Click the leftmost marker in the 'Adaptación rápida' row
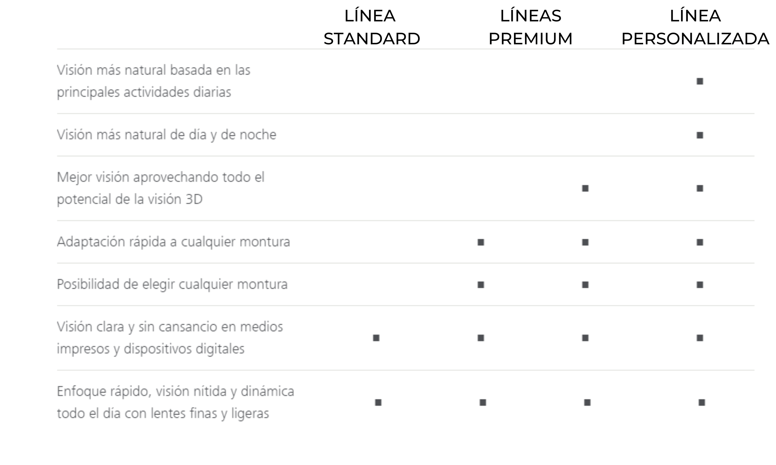Screen dimensions: 776x465 coord(481,242)
